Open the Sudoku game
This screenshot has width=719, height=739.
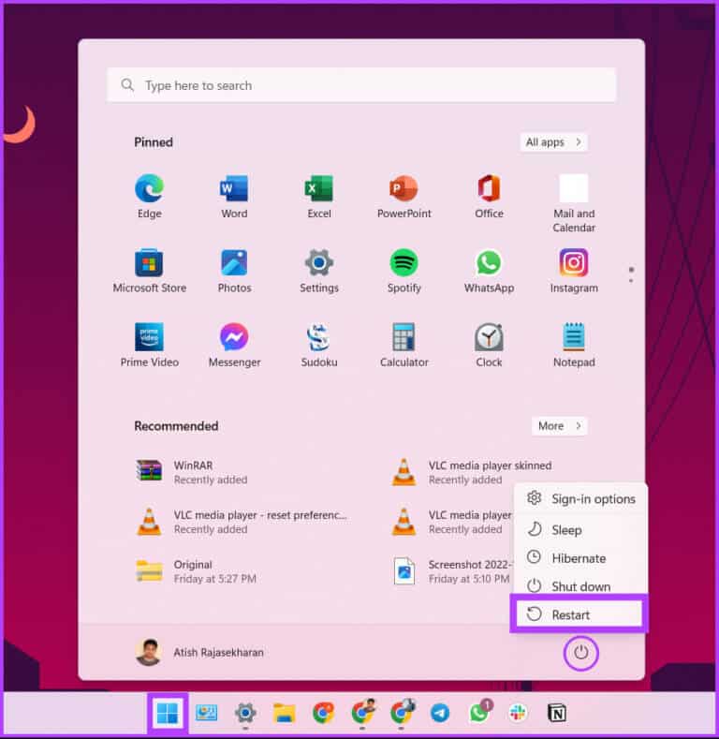319,346
